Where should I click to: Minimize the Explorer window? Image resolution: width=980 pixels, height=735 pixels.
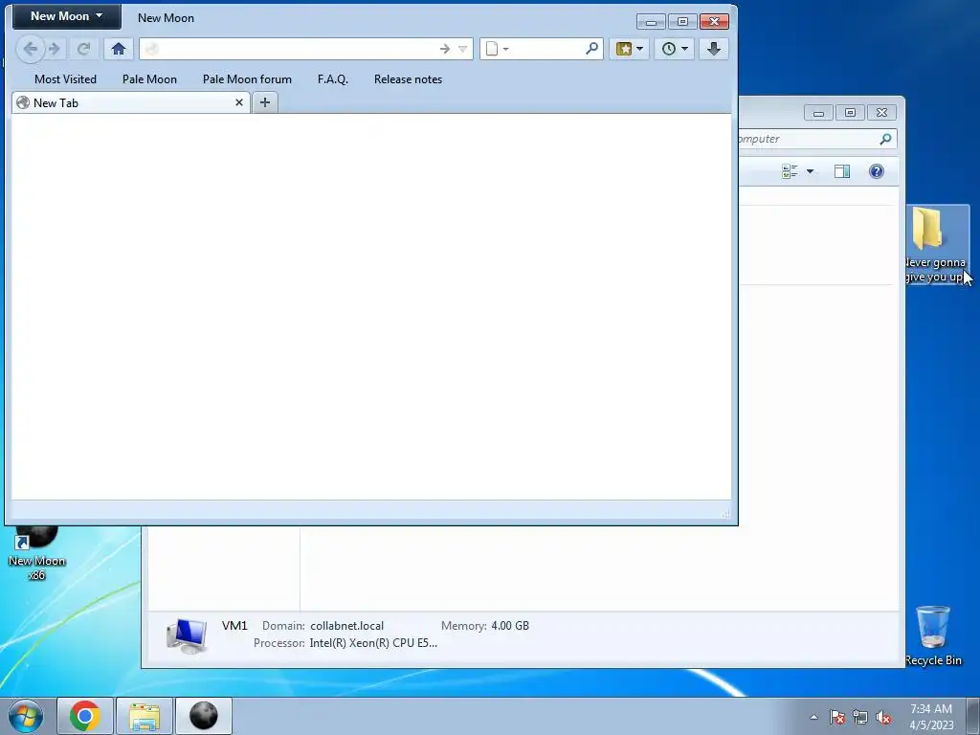pos(818,113)
